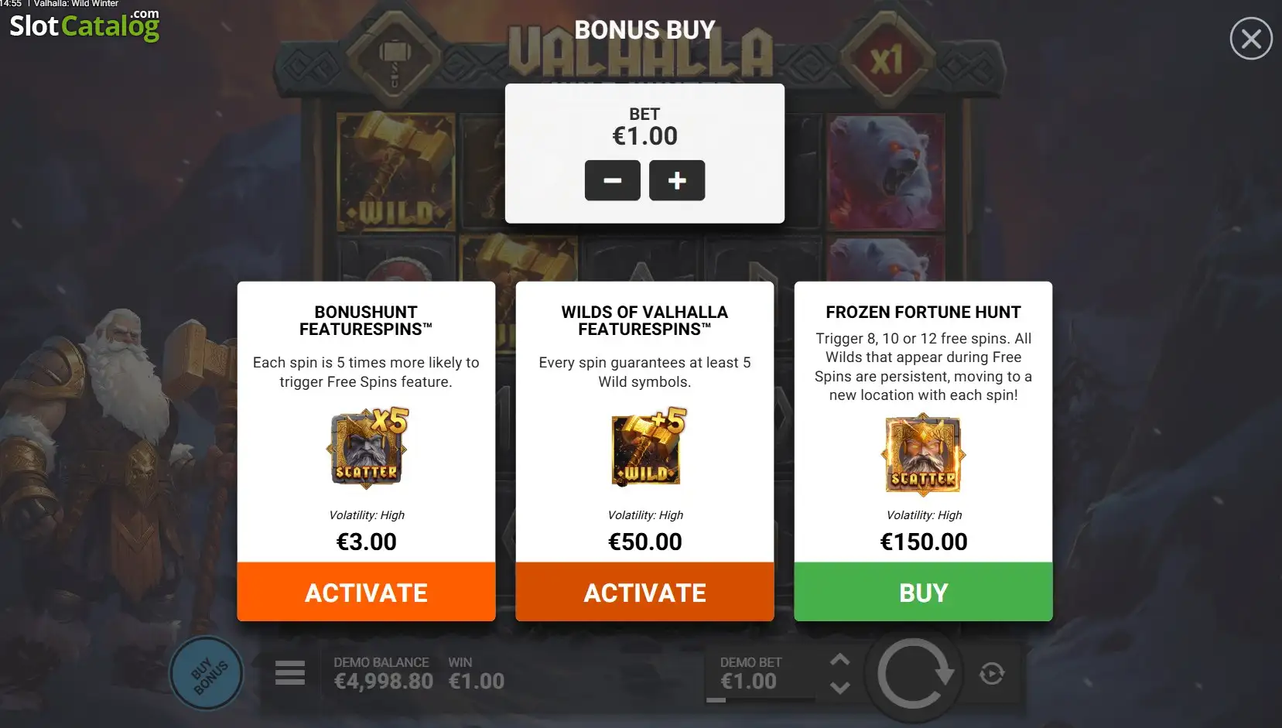Click the x1 multiplier badge
The image size is (1282, 728).
(886, 60)
